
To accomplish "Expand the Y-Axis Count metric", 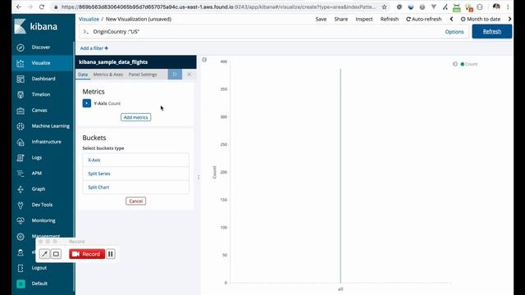I will pyautogui.click(x=87, y=103).
